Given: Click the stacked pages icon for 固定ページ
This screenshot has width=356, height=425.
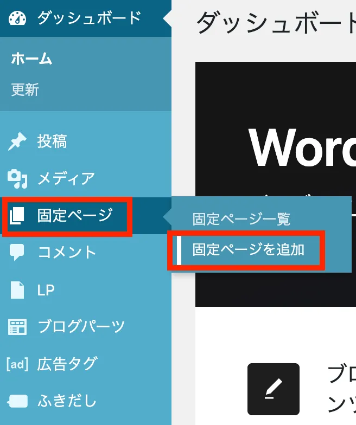Looking at the screenshot, I should pyautogui.click(x=17, y=216).
